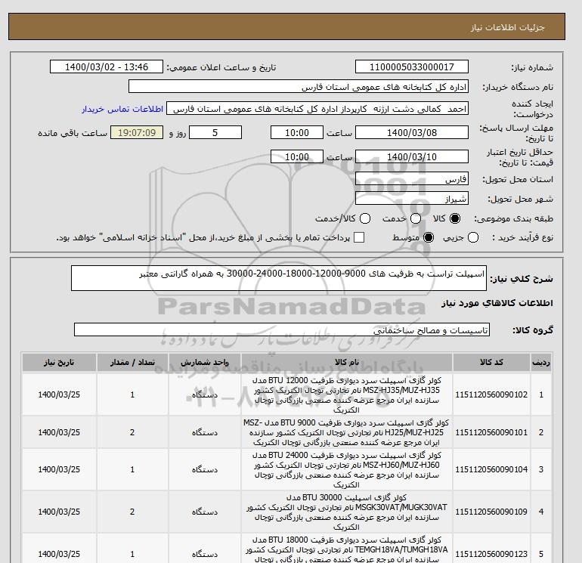Click price validity date 1400/03/10
The height and width of the screenshot is (563, 582).
click(x=412, y=156)
